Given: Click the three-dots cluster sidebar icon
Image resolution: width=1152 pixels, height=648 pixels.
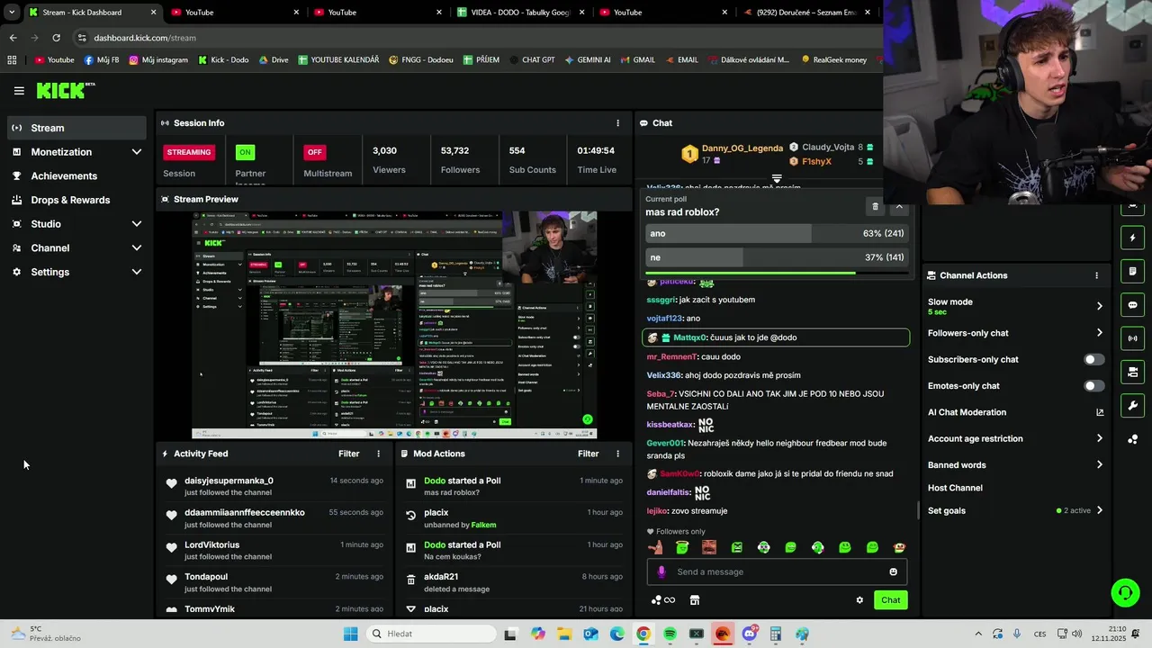Looking at the screenshot, I should 1132,439.
